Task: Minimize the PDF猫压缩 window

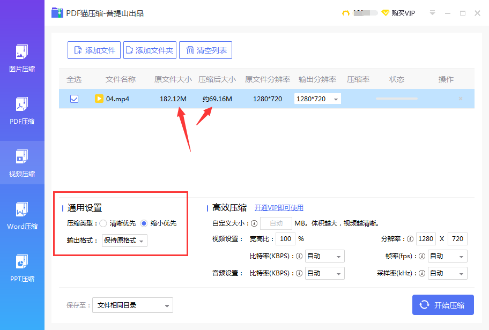Action: coord(448,13)
